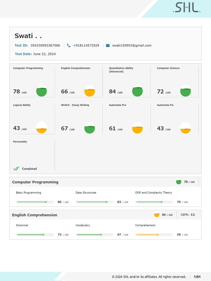Image resolution: width=211 pixels, height=281 pixels.
Task: Click the Computer Science 72 score gauge
Action: (x=185, y=91)
